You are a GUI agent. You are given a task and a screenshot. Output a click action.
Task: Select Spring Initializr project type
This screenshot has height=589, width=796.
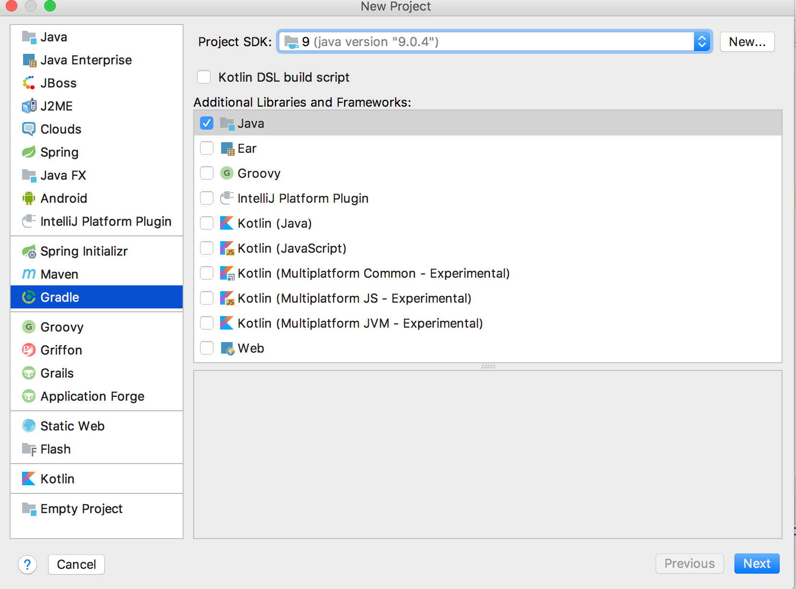point(97,251)
